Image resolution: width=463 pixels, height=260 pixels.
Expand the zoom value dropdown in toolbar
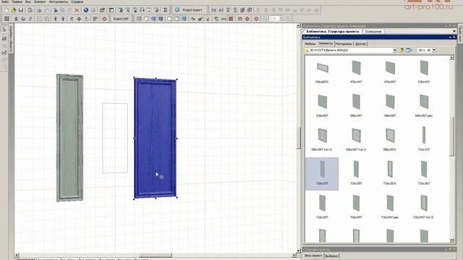tap(281, 19)
